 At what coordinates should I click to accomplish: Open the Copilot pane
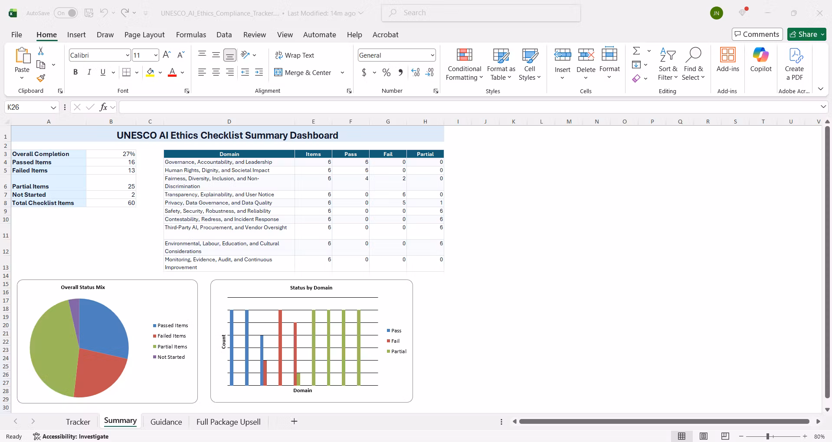tap(761, 60)
